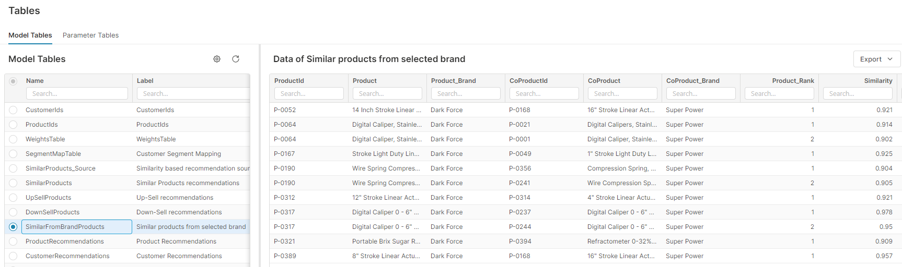Choose the UpSellProducts table radio button

coord(13,198)
